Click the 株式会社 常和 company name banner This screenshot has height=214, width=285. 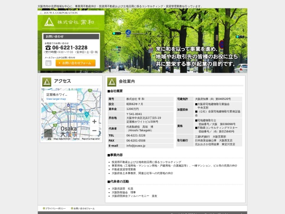(76, 22)
